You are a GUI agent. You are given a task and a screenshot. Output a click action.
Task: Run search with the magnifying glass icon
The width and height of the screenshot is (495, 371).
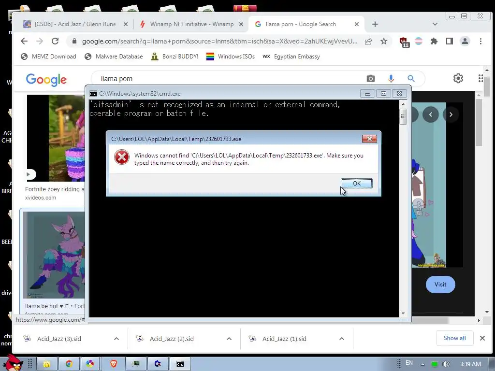(411, 79)
